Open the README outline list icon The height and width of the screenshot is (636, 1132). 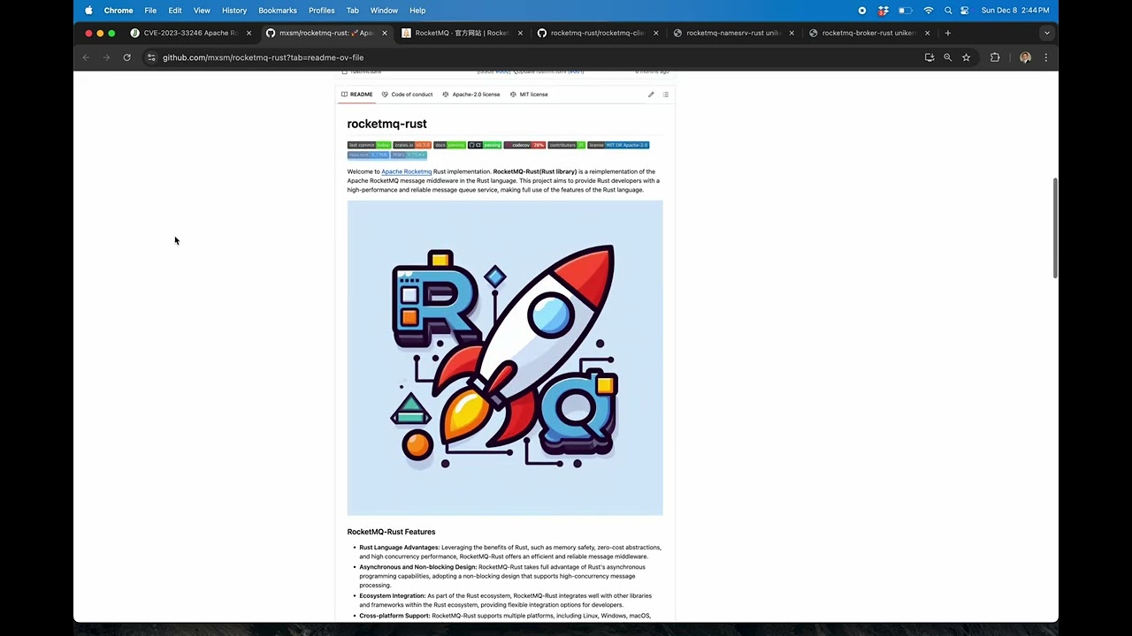click(x=665, y=95)
